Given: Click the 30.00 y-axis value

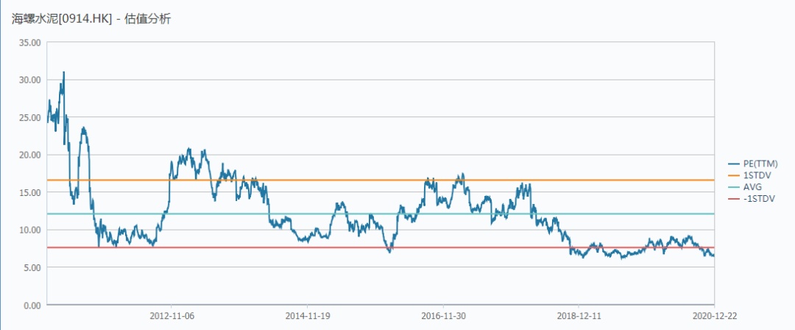Looking at the screenshot, I should (30, 80).
